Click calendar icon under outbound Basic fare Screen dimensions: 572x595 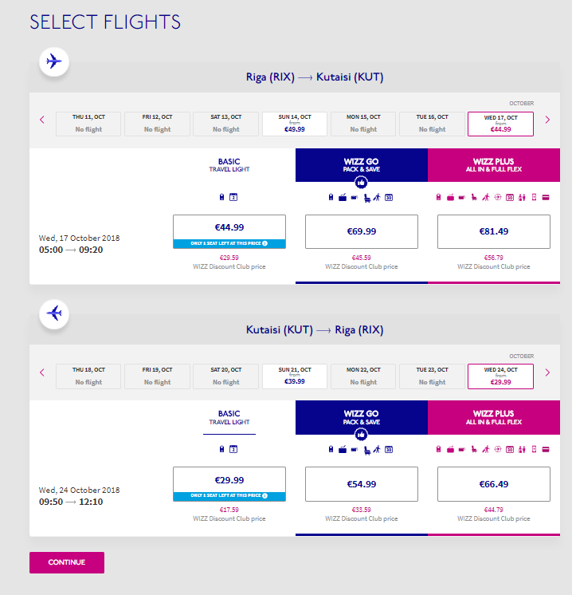233,197
